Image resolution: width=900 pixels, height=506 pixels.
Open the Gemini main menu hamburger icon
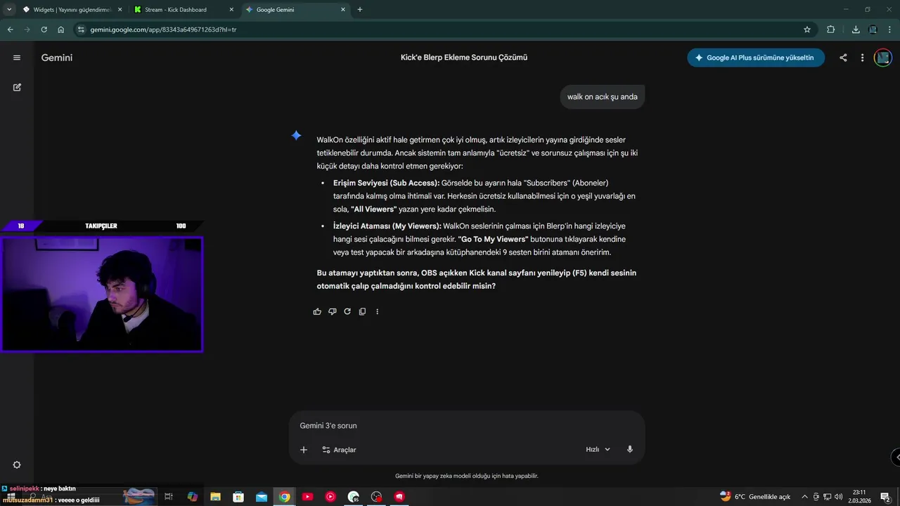[17, 58]
